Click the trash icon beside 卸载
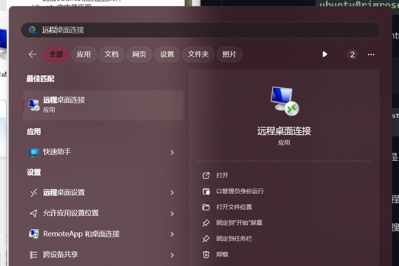The image size is (399, 266). pos(206,255)
